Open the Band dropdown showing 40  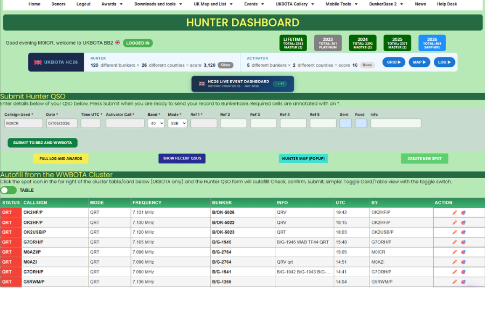[x=156, y=123]
